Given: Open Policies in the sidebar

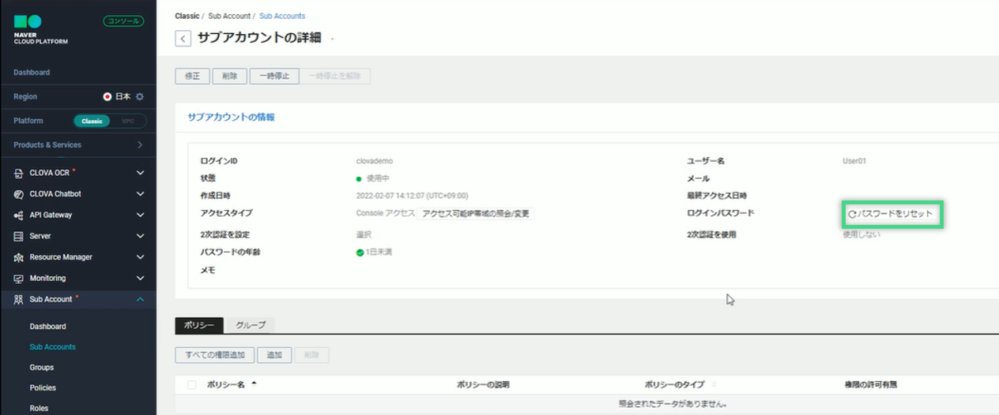Looking at the screenshot, I should click(x=43, y=387).
